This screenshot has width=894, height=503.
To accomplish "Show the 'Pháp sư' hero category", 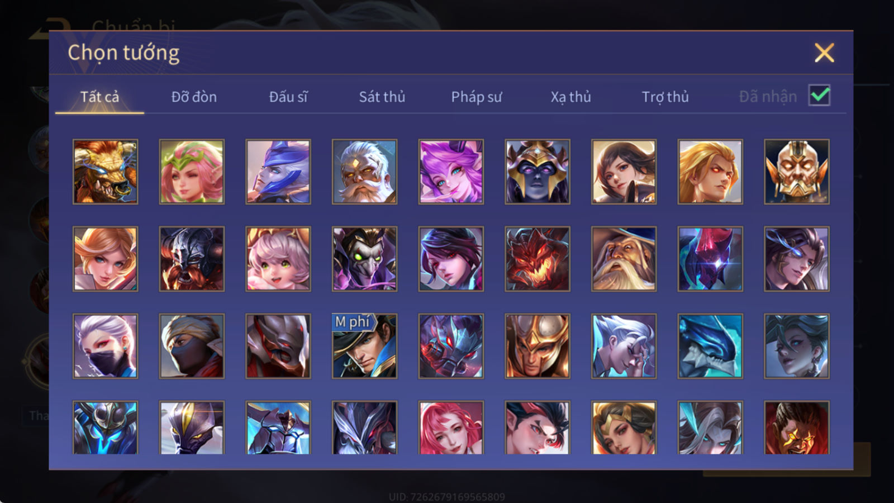I will coord(477,97).
